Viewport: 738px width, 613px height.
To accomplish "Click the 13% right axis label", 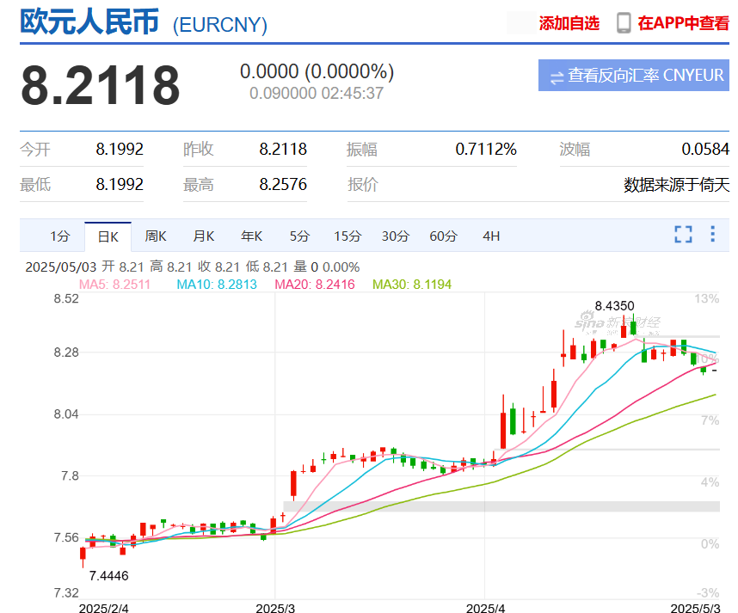I will coord(706,298).
